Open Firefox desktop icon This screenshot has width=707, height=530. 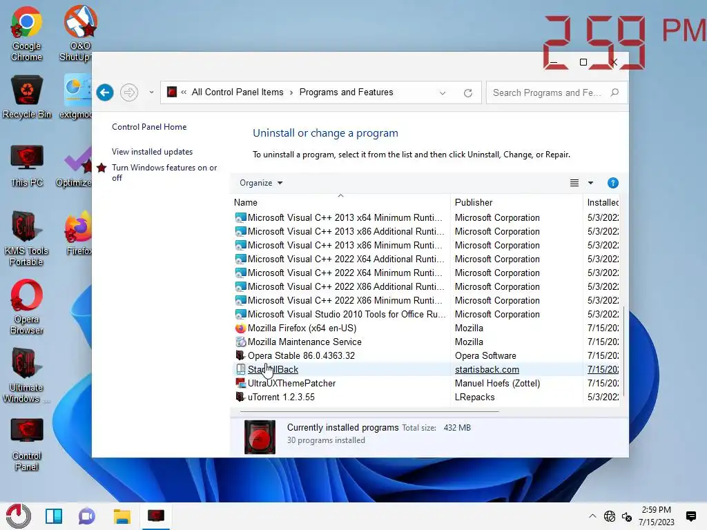tap(78, 235)
